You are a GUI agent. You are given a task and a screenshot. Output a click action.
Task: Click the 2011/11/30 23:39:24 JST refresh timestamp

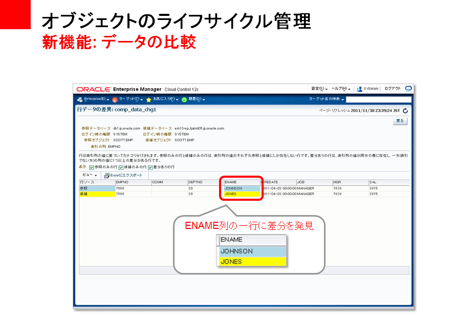(x=375, y=111)
